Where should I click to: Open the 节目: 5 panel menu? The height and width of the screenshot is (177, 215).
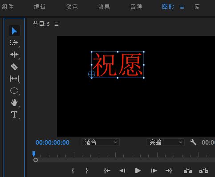click(x=57, y=24)
